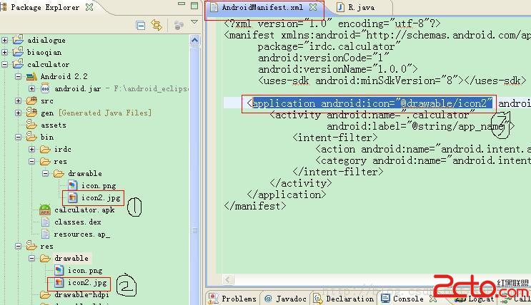
Task: Click the closing </application> tag
Action: tap(286, 195)
